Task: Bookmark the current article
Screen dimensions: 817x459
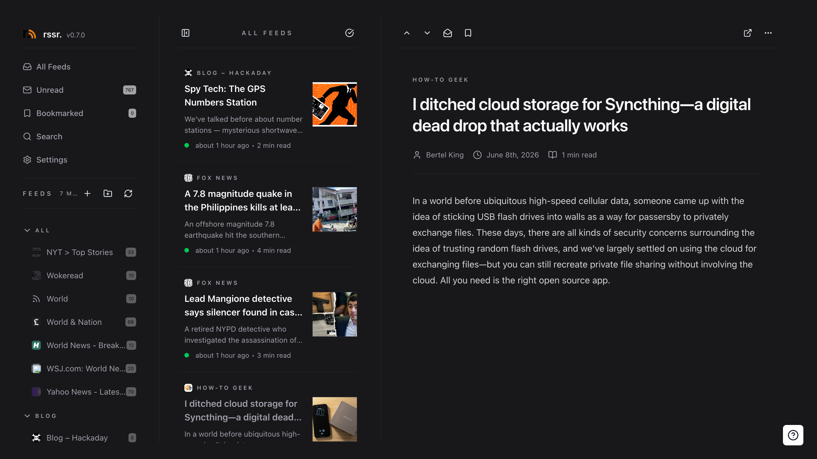Action: pos(468,33)
